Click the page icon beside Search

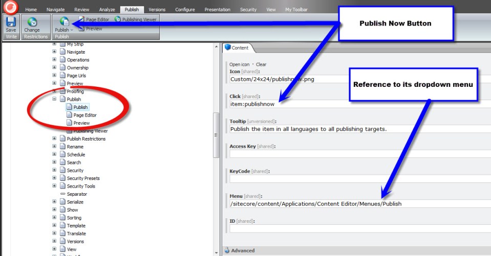(62, 162)
